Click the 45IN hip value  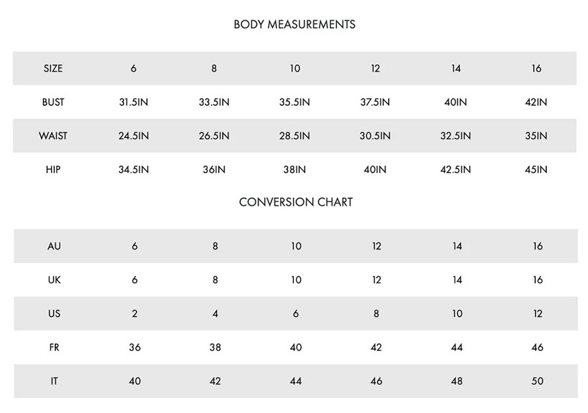coord(536,169)
